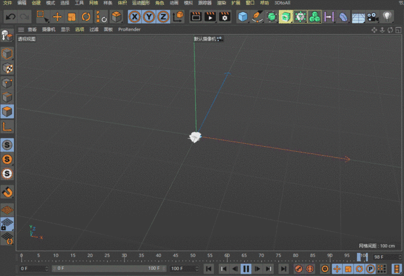Click the record active objects button
404x276 pixels.
(x=299, y=269)
